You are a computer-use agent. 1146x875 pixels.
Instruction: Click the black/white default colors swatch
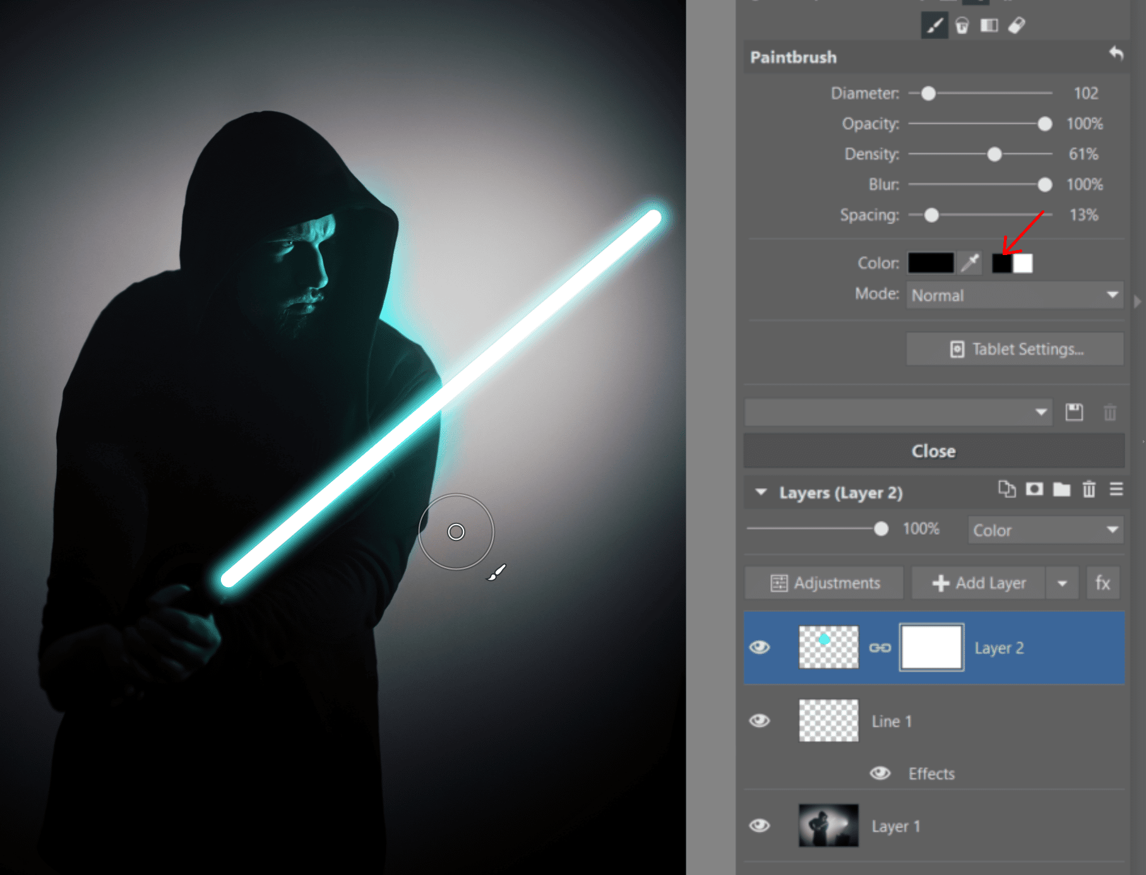pyautogui.click(x=1012, y=263)
